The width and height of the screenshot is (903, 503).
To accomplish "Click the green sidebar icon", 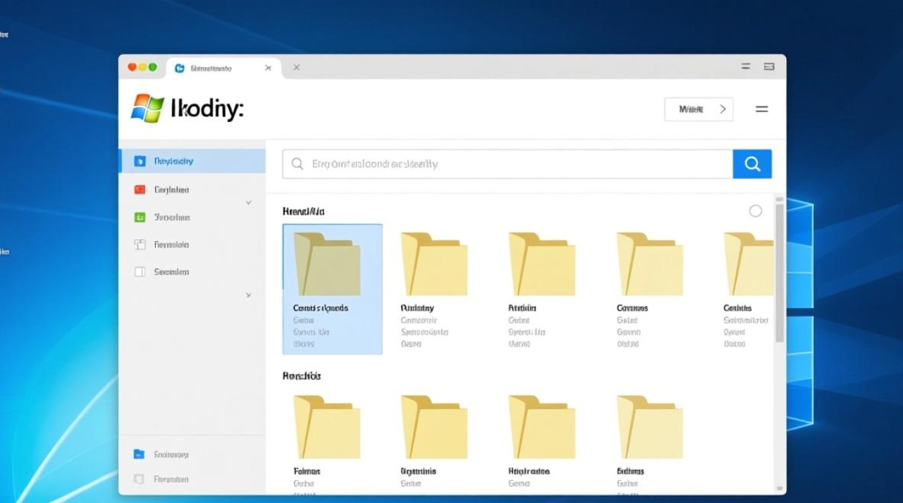I will tap(141, 217).
